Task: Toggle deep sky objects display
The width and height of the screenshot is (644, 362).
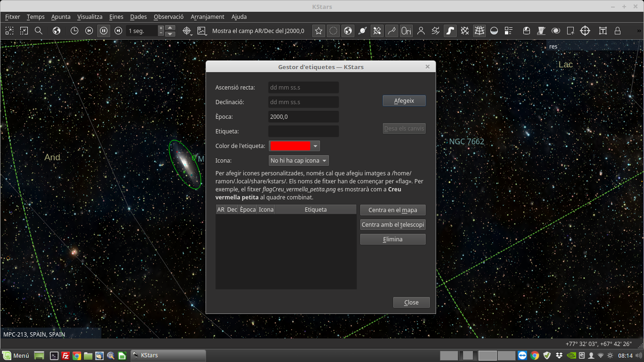Action: (333, 31)
